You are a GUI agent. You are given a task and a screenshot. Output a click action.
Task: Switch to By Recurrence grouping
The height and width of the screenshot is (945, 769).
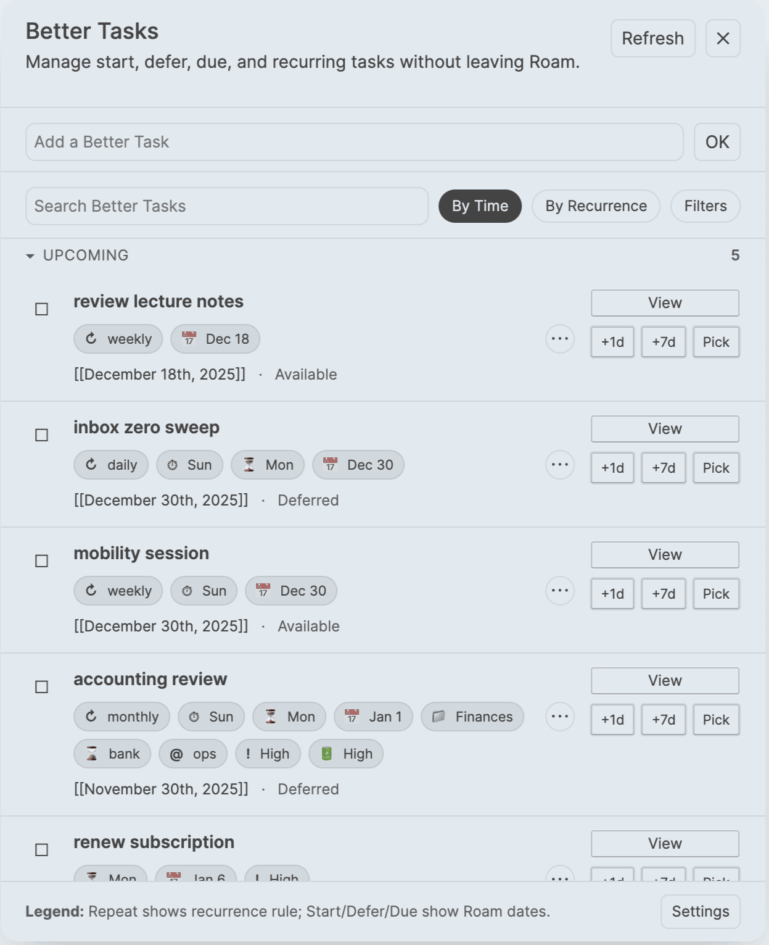(x=596, y=206)
